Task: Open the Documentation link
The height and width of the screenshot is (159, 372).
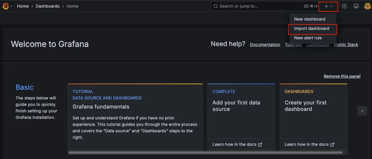Action: point(265,45)
